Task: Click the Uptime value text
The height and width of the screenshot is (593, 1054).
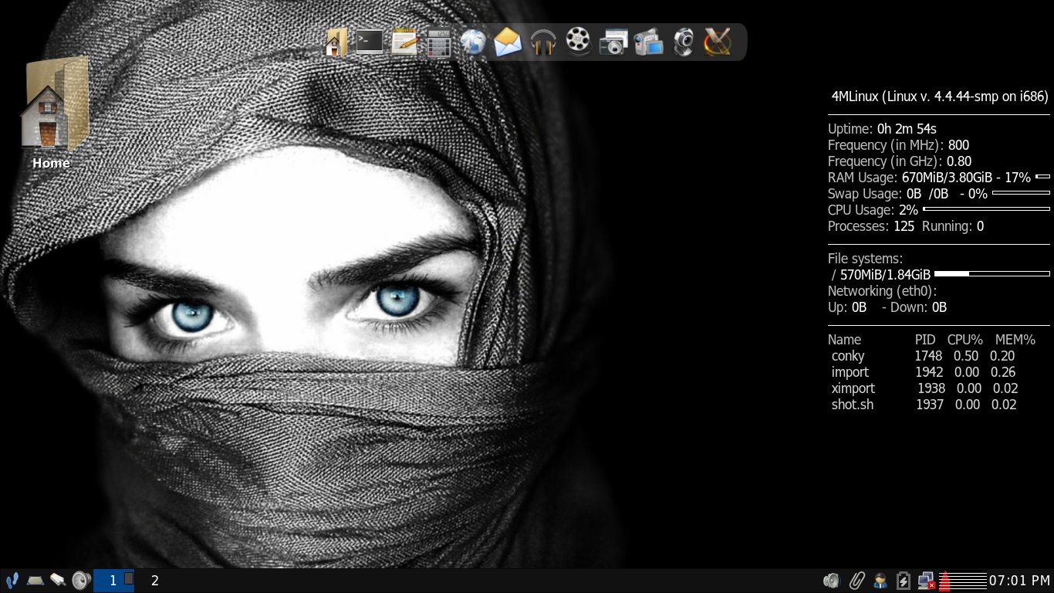Action: click(907, 129)
